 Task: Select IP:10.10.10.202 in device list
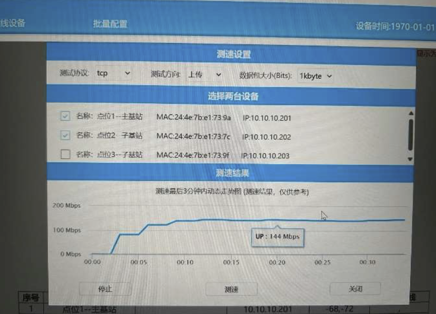[x=266, y=137]
